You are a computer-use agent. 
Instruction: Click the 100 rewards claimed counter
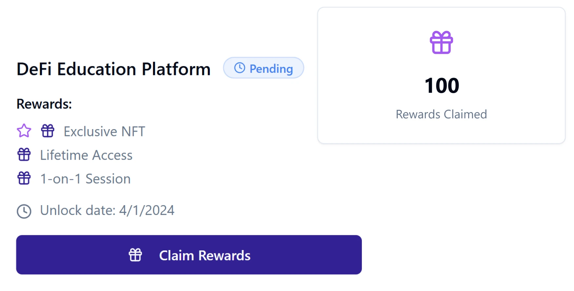coord(441,85)
